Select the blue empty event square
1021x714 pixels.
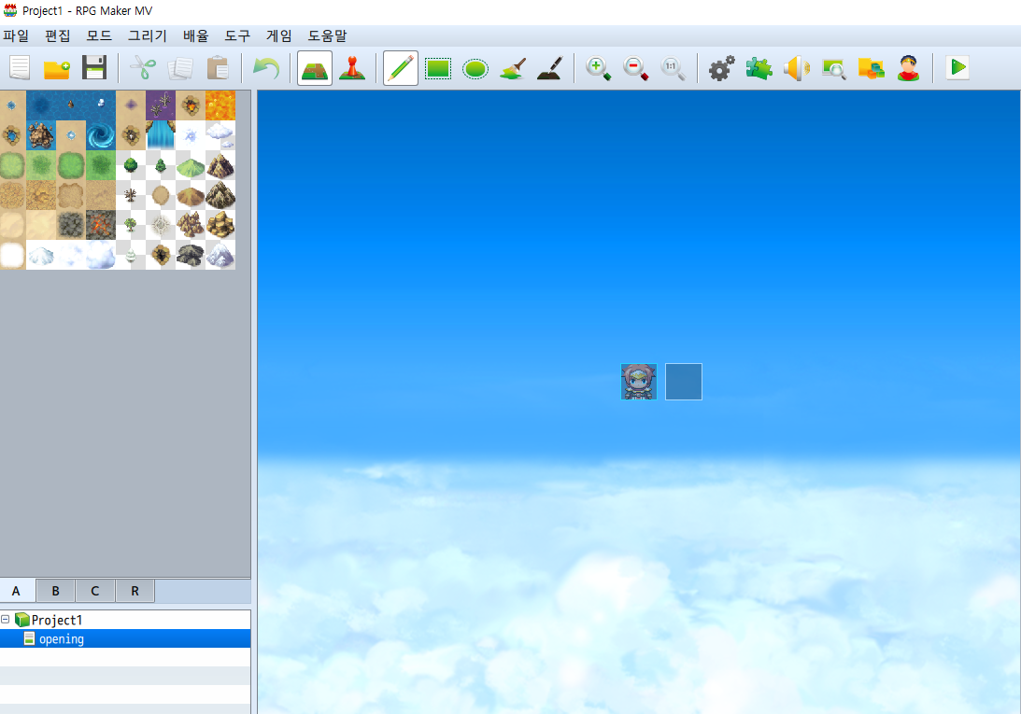684,382
